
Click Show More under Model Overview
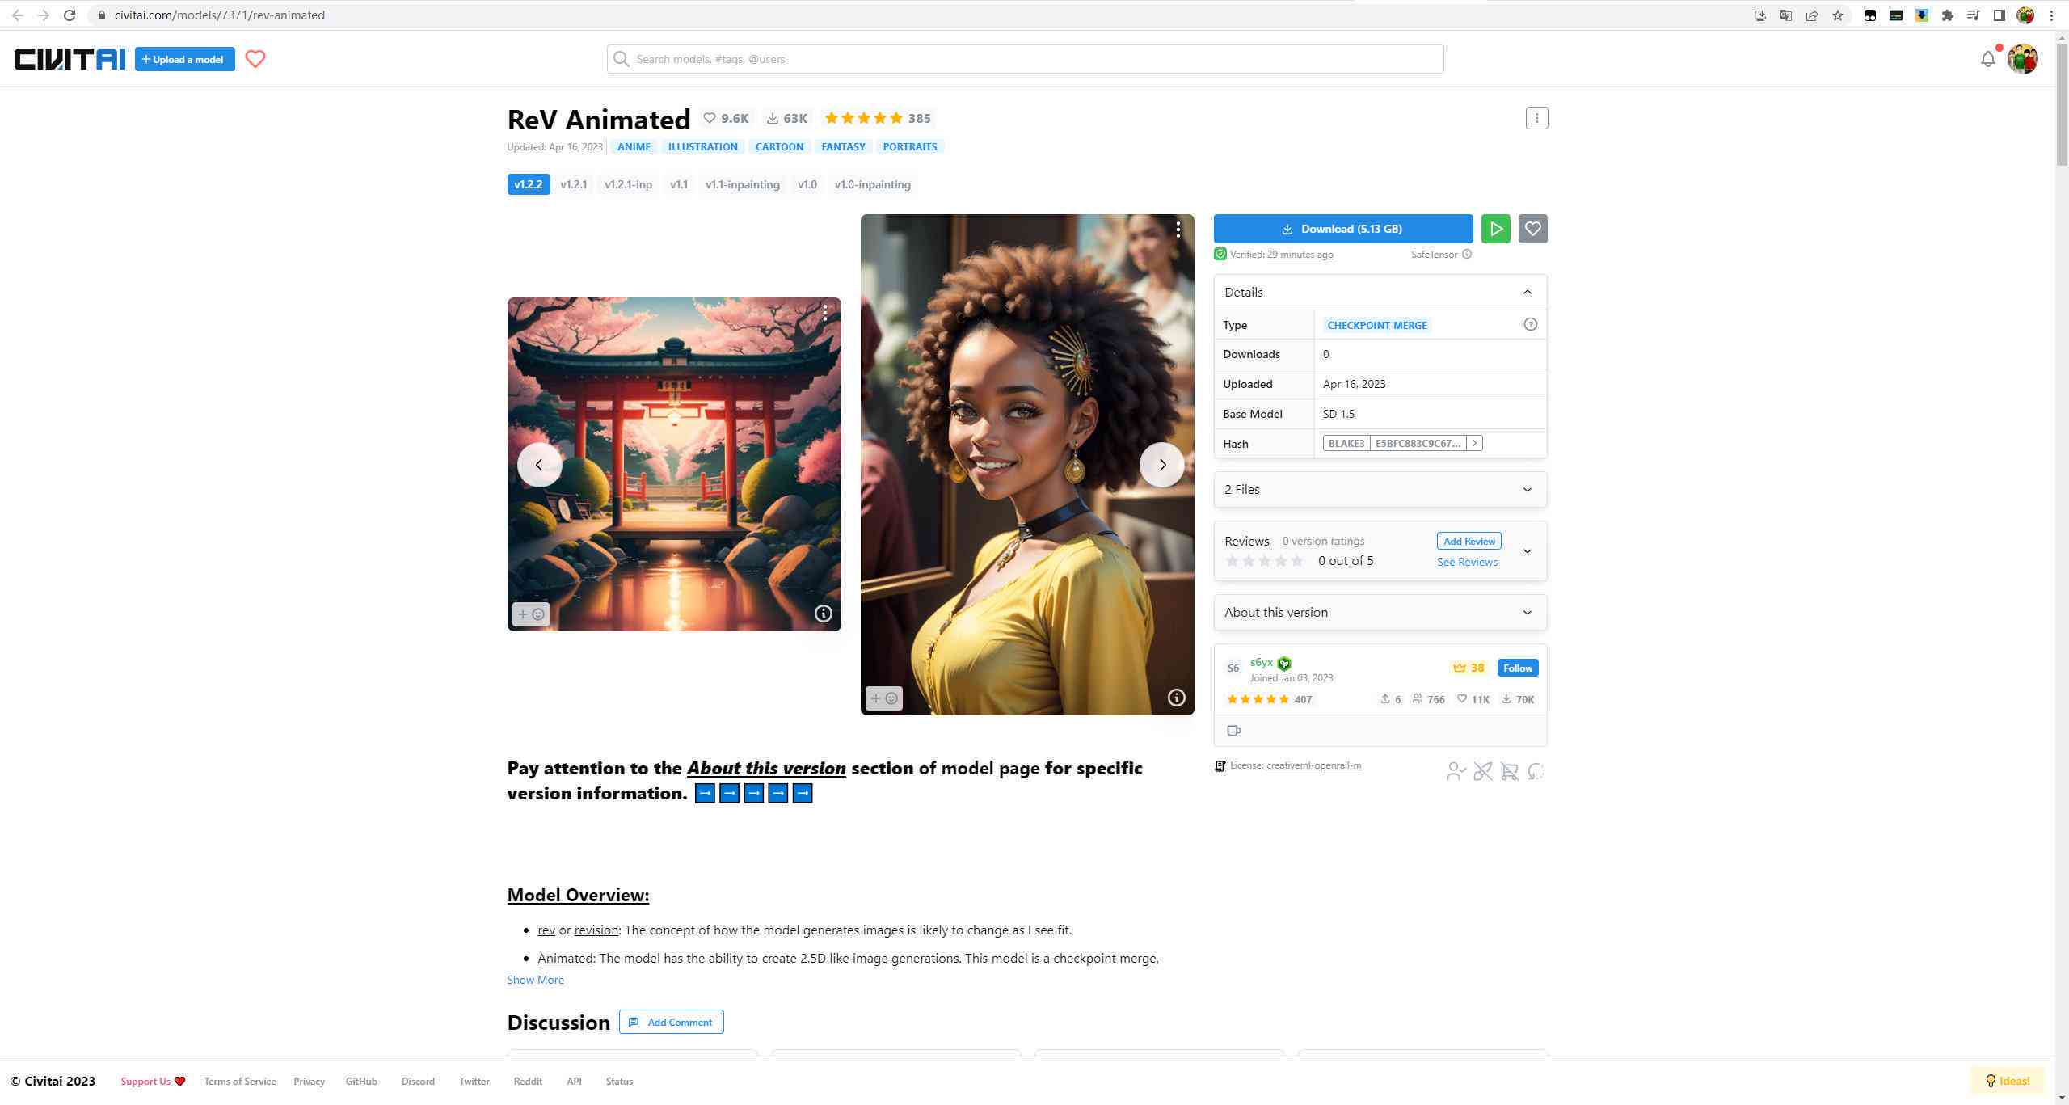(x=535, y=980)
